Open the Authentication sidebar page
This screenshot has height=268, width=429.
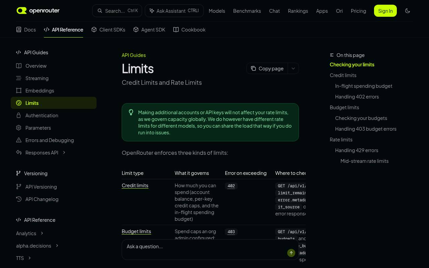pos(54,115)
